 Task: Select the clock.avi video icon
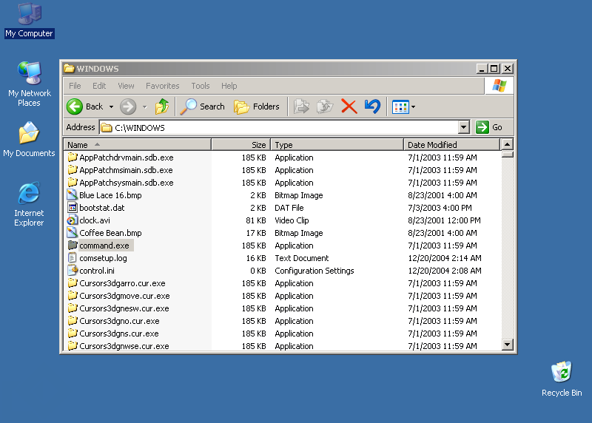(x=72, y=220)
